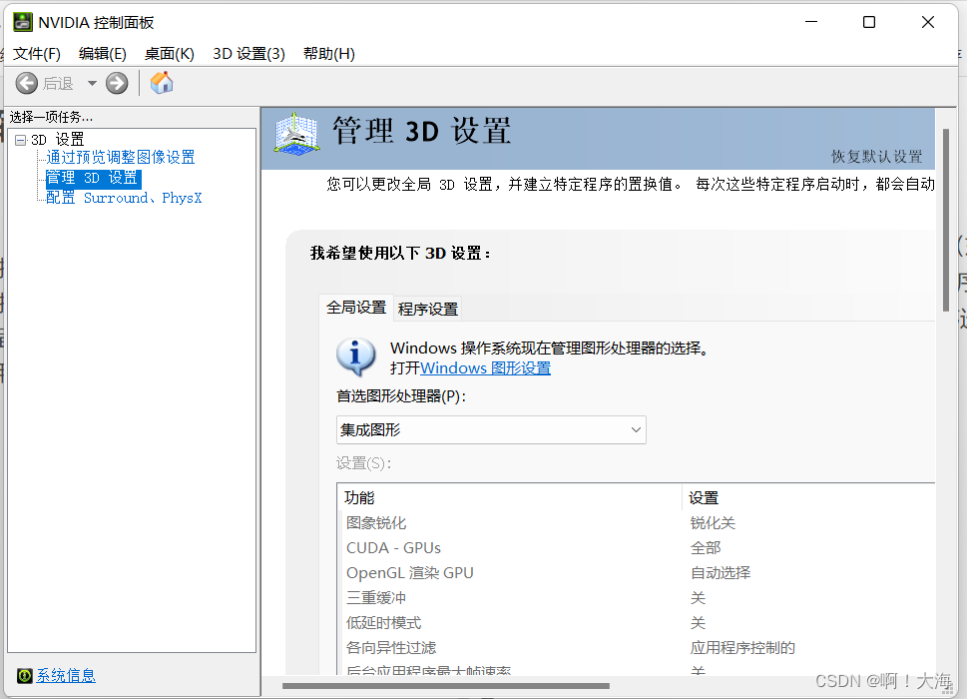967x699 pixels.
Task: Click the 锐化关 setting value
Action: [x=713, y=523]
